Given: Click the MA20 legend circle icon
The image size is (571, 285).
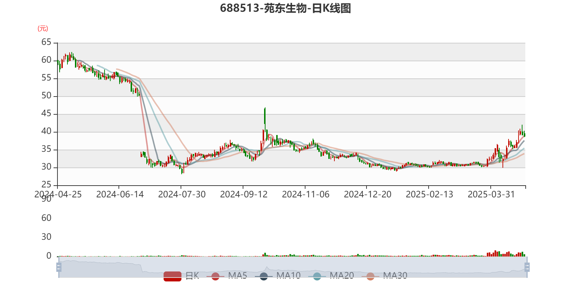Looking at the screenshot, I should tap(317, 276).
